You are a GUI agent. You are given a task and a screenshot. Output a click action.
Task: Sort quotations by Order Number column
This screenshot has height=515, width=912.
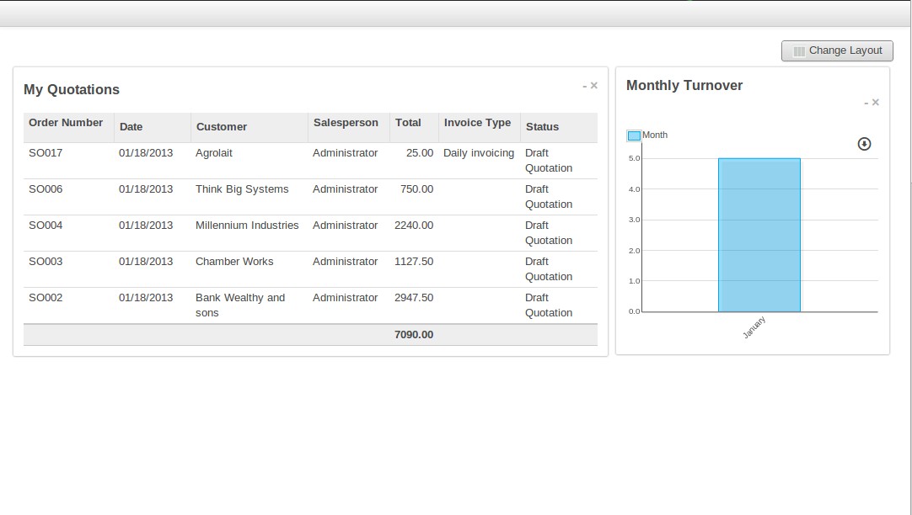point(66,123)
